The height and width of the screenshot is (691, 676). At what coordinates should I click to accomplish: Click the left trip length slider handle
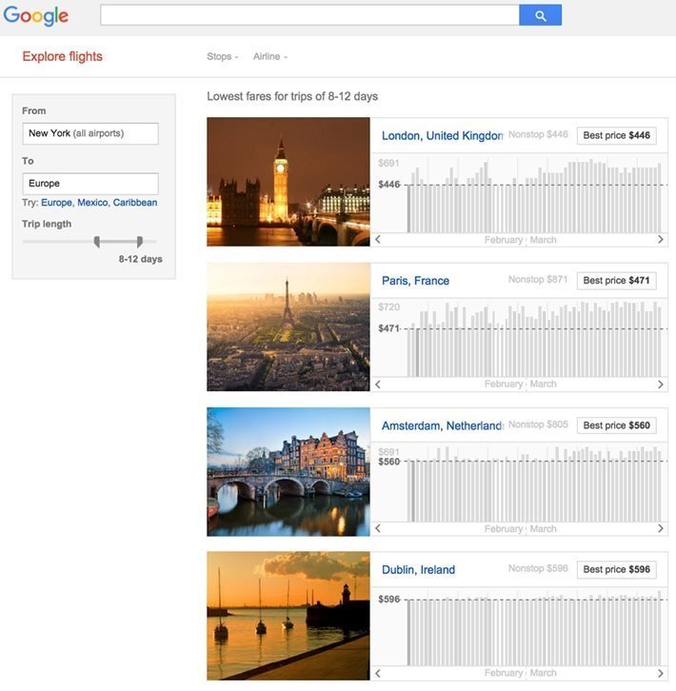(x=97, y=242)
